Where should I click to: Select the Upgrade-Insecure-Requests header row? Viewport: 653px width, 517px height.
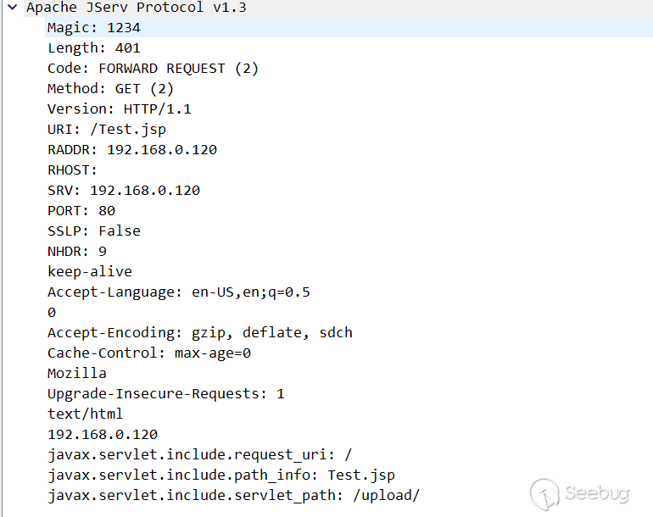165,394
